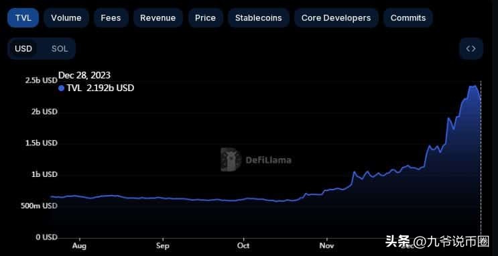Click the 'Oct' x-axis label
The image size is (498, 256).
pos(243,246)
